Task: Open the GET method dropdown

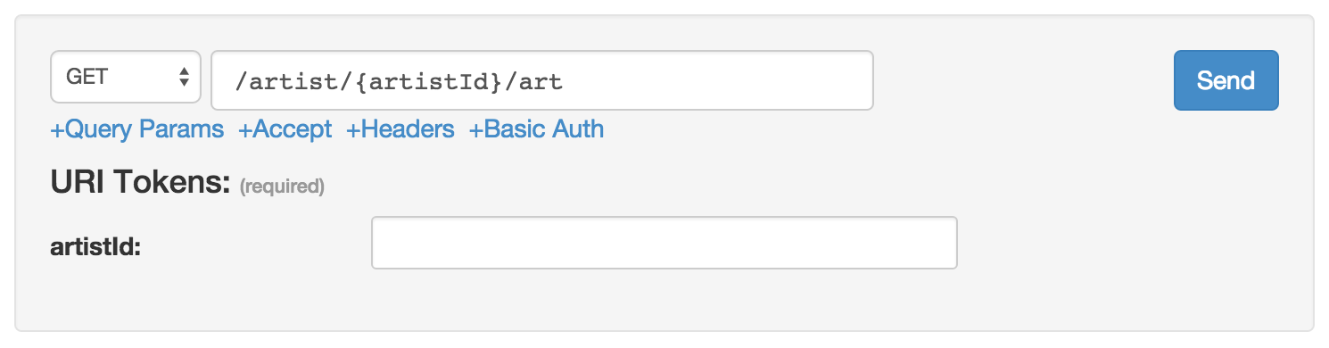Action: 127,79
